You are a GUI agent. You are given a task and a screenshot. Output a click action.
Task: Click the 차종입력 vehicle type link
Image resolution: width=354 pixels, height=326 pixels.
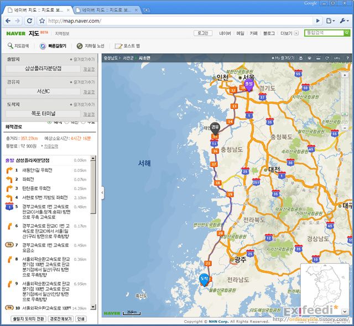pyautogui.click(x=51, y=146)
